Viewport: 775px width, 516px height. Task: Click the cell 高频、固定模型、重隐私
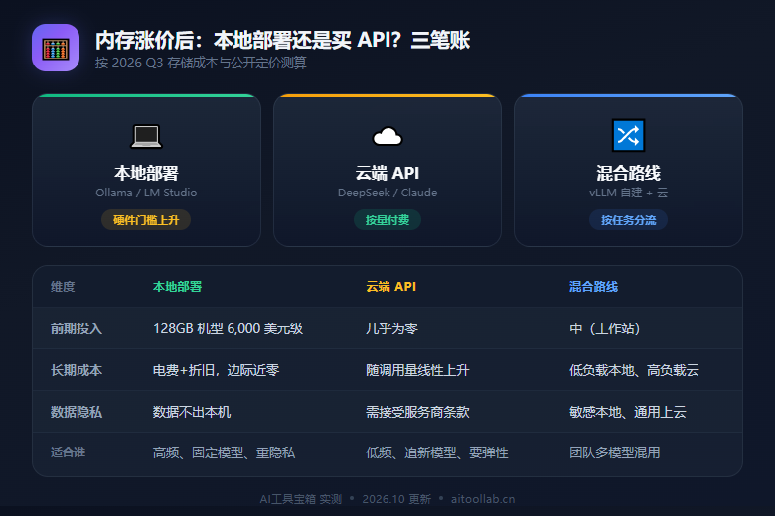[x=224, y=452]
